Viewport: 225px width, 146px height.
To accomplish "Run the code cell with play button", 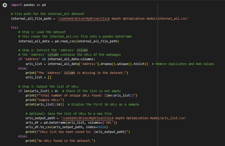I will 5,5.
